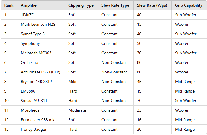Click the Rank column header

click(9, 5)
